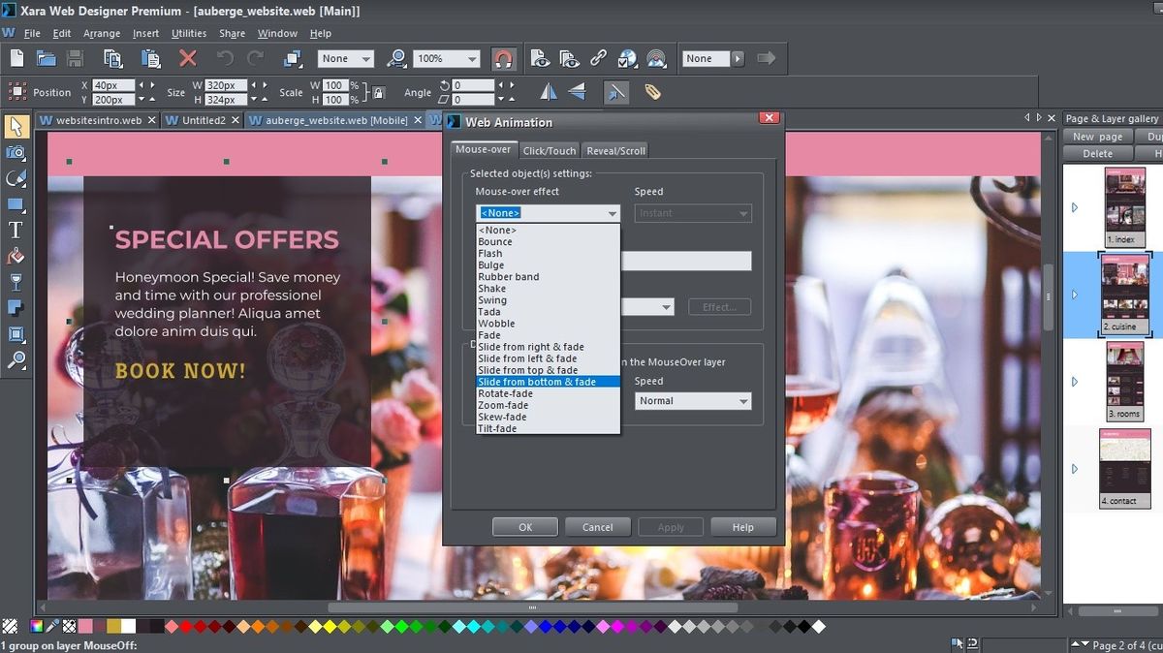Screen dimensions: 1163x653
Task: Open the Utilities menu
Action: (x=188, y=32)
